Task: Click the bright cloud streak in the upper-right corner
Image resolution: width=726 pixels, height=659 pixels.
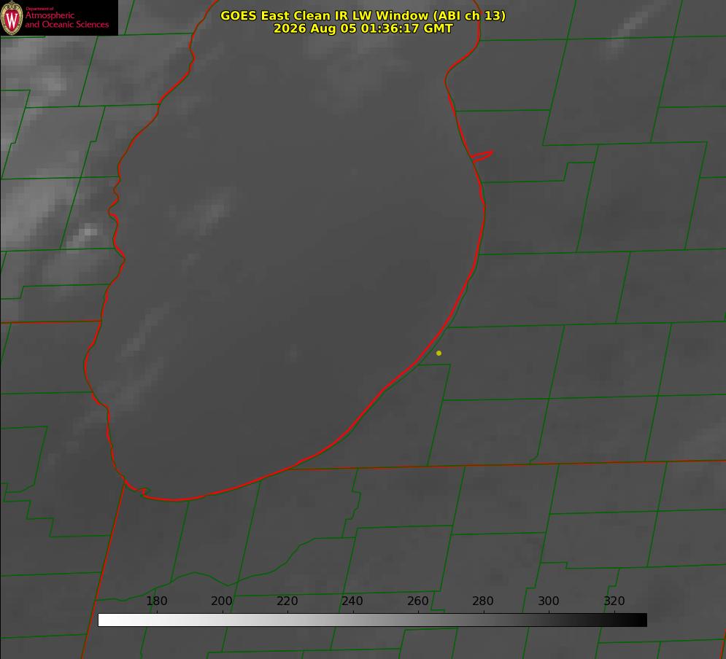Action: coord(626,28)
